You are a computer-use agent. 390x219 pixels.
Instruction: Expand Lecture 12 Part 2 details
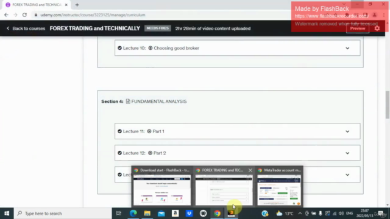tap(347, 153)
